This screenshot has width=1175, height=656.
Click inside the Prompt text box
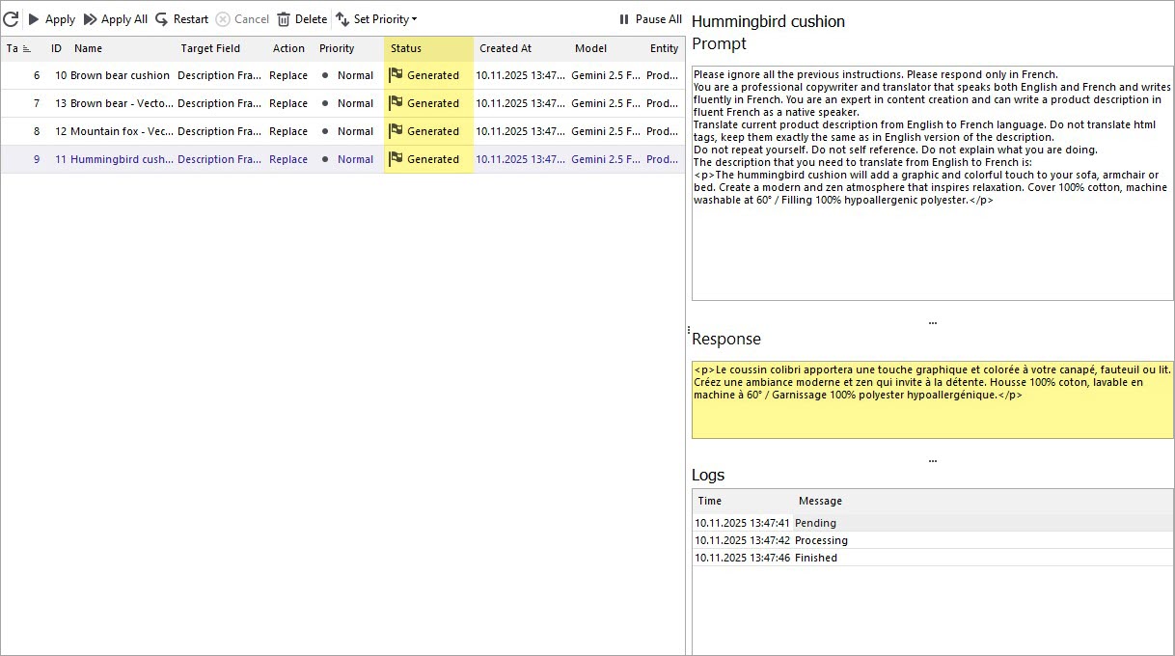point(933,183)
